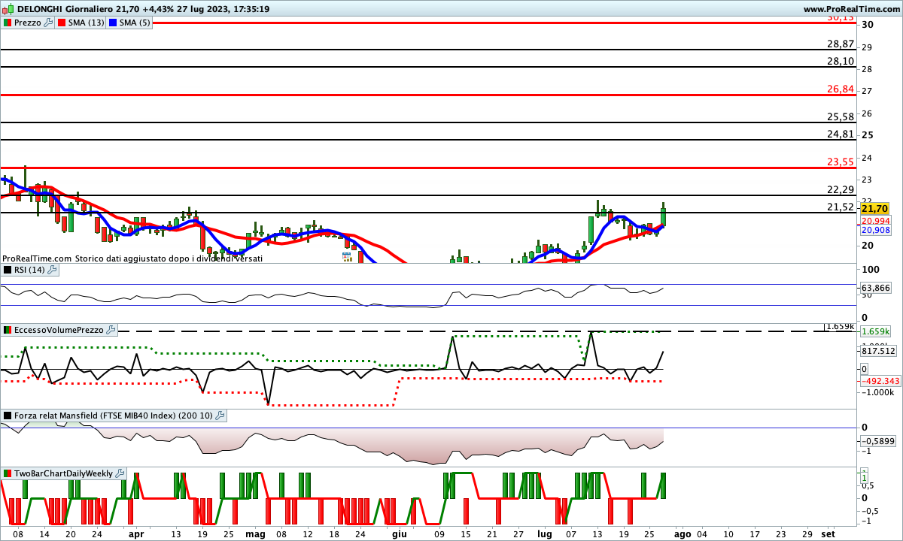Screen dimensions: 903x541
Task: Click the giu month marker on time axis
Action: point(400,533)
